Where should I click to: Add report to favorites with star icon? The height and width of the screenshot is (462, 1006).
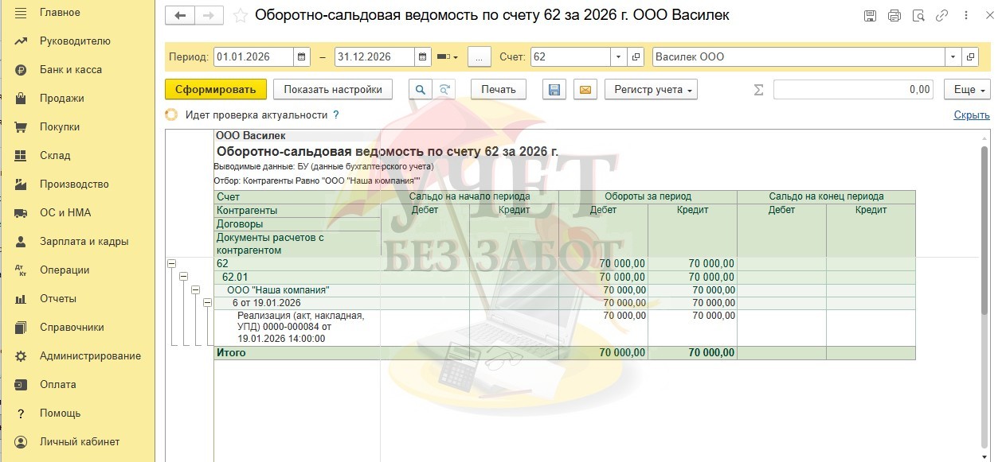click(x=239, y=15)
